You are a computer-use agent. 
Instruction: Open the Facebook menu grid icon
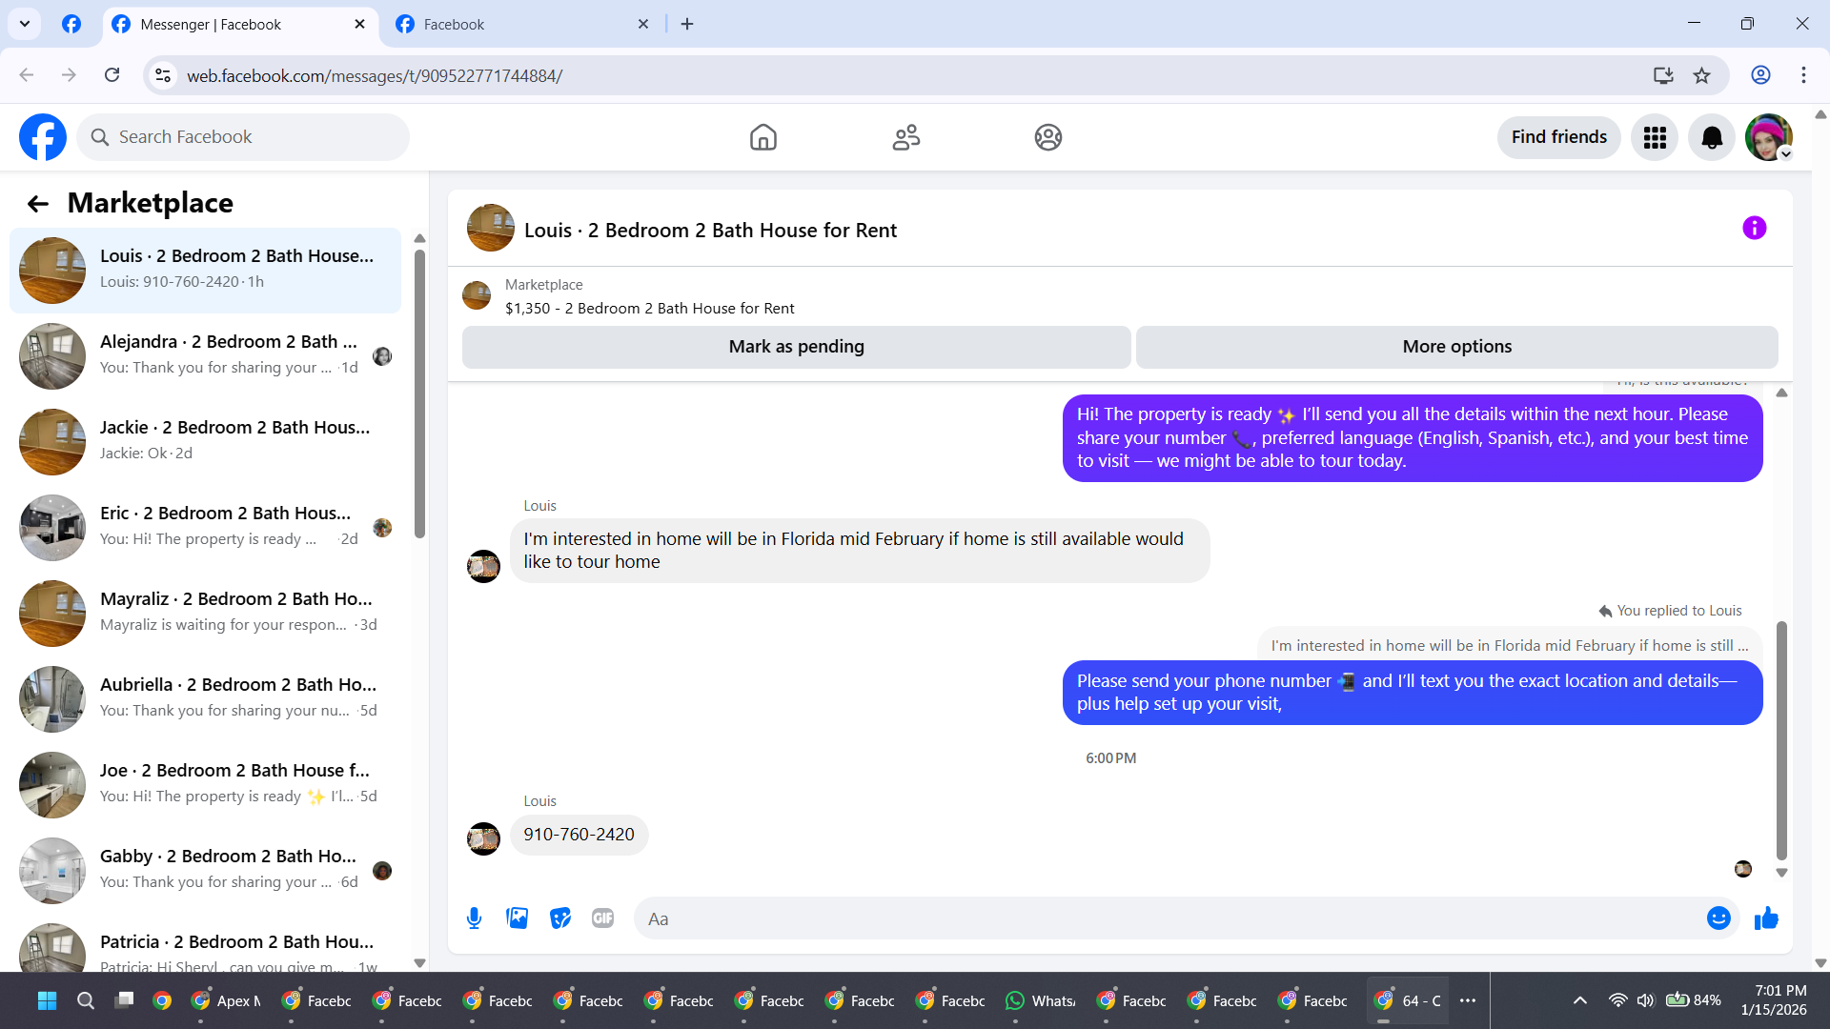click(1655, 138)
